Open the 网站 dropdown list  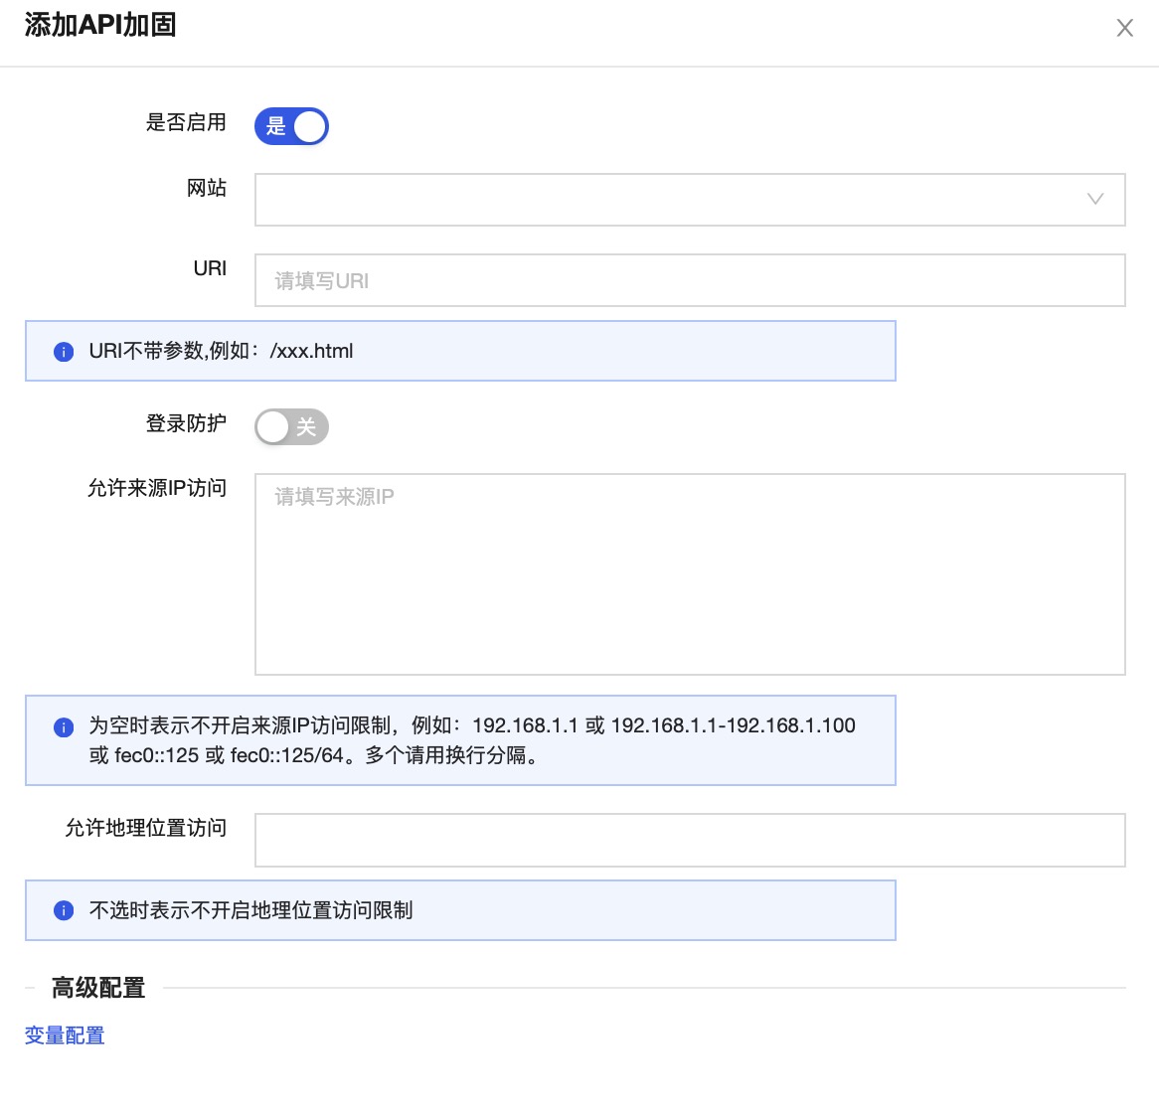676,200
